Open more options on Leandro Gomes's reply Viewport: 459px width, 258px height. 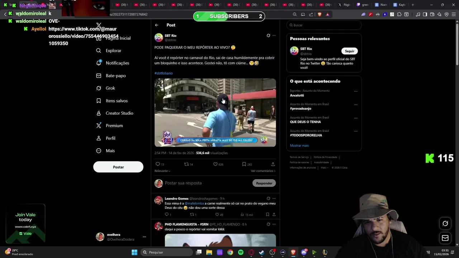click(274, 198)
